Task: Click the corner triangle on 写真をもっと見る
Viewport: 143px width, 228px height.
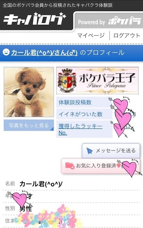Action: 52,129
